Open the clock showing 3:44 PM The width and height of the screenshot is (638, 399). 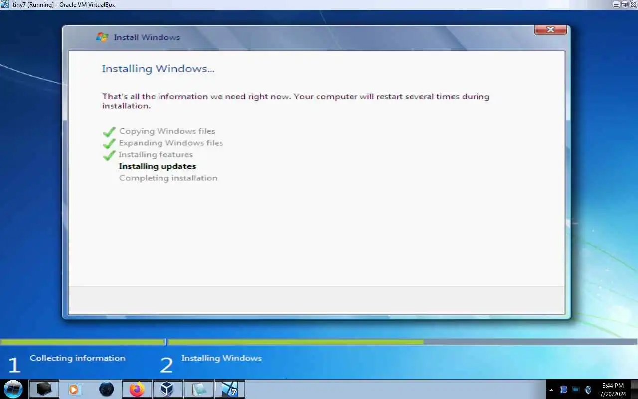[x=613, y=389]
